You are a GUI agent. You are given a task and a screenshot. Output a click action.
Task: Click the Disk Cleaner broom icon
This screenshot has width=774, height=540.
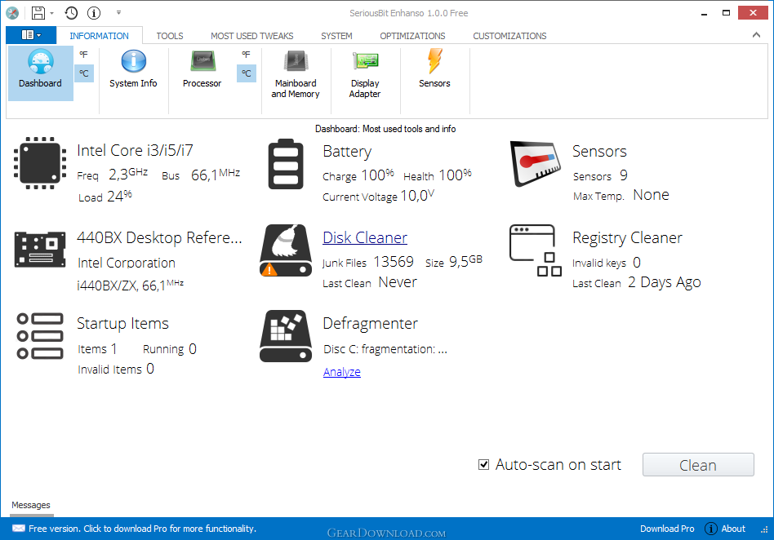[286, 250]
